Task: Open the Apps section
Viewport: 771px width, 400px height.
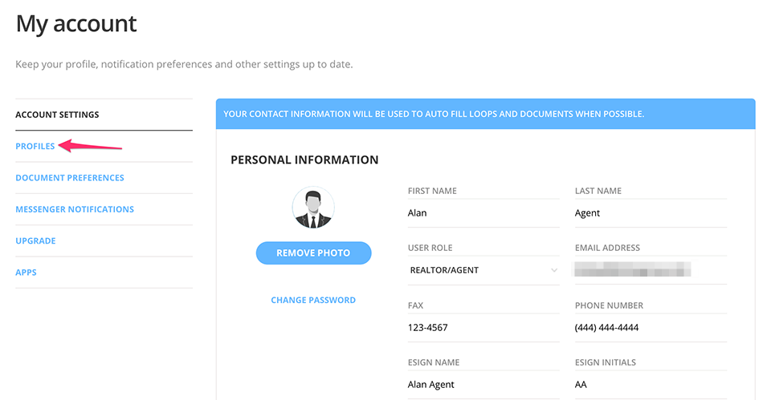Action: [x=27, y=273]
